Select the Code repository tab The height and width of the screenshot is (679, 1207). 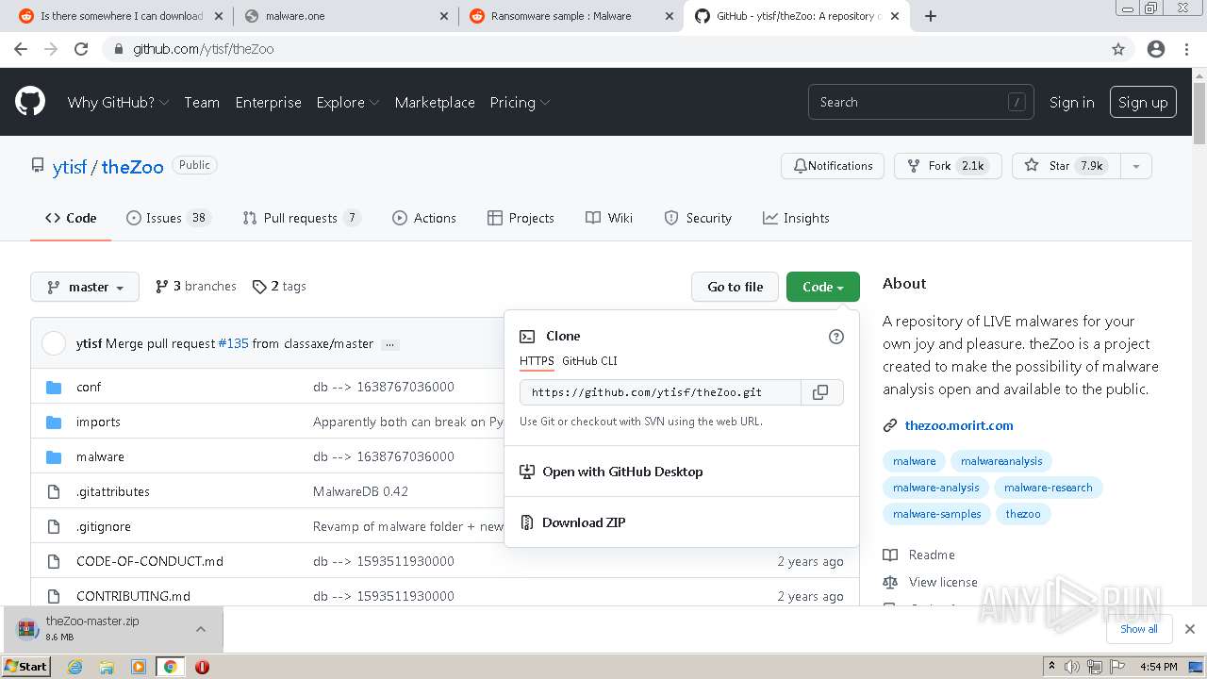click(x=71, y=218)
